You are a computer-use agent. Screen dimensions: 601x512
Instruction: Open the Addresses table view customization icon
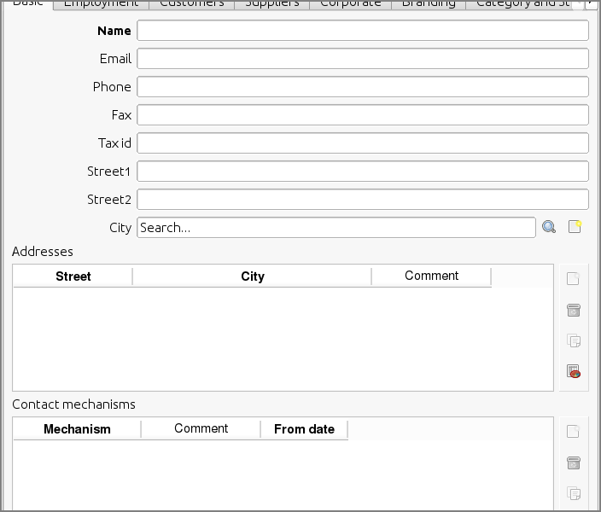(574, 371)
